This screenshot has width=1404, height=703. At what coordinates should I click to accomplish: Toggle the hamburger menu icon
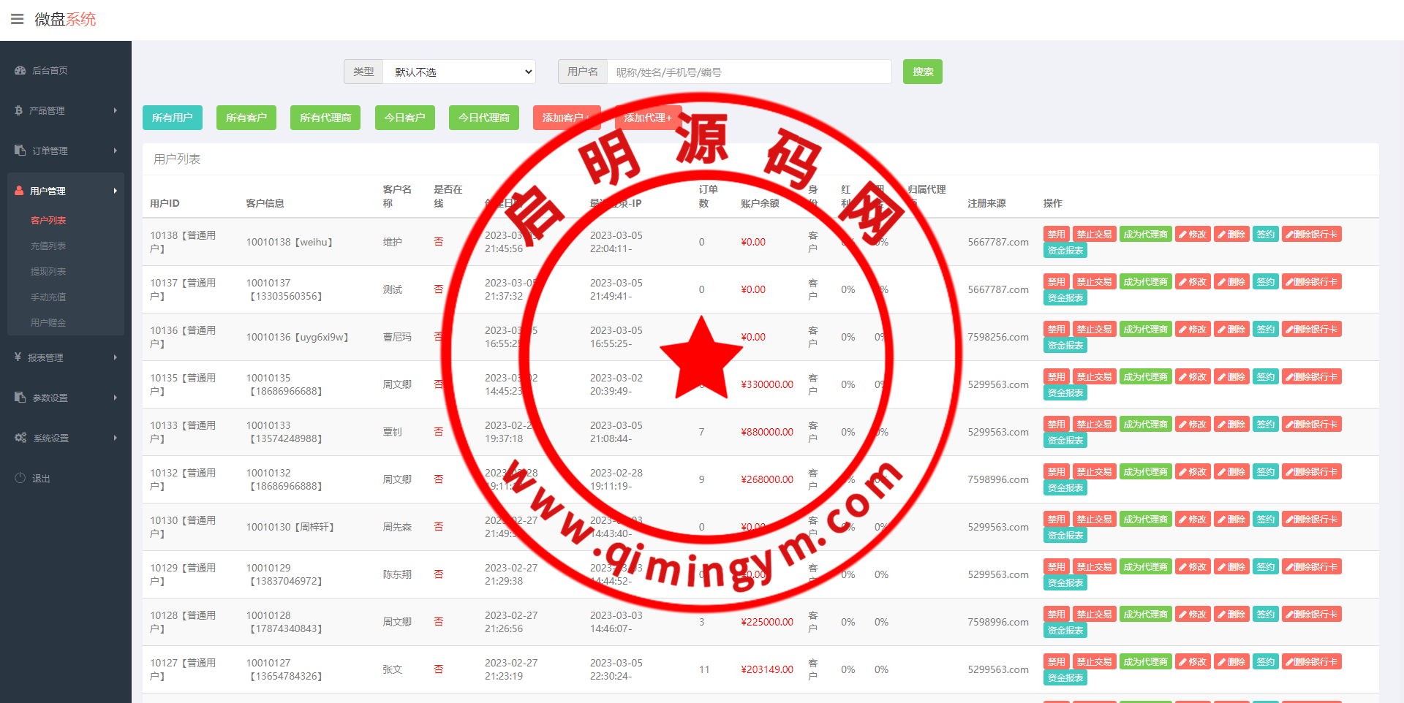17,19
